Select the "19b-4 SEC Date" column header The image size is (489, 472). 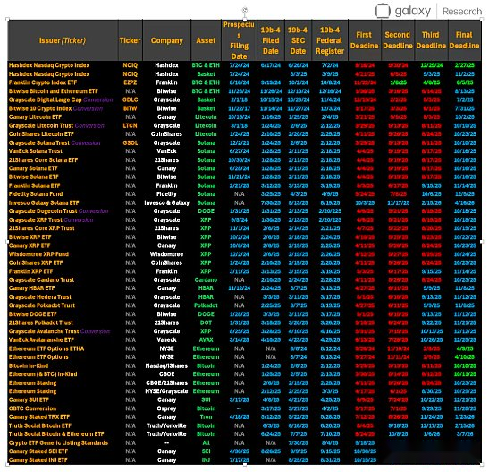click(298, 40)
